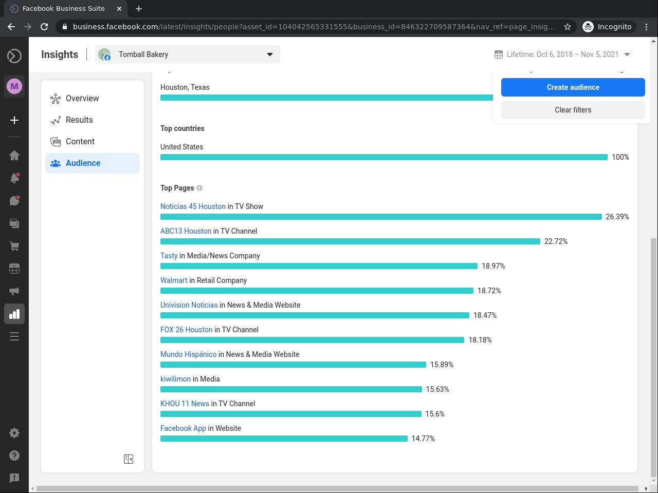Click the Walmart percentage bar
Image resolution: width=658 pixels, height=493 pixels.
point(317,291)
